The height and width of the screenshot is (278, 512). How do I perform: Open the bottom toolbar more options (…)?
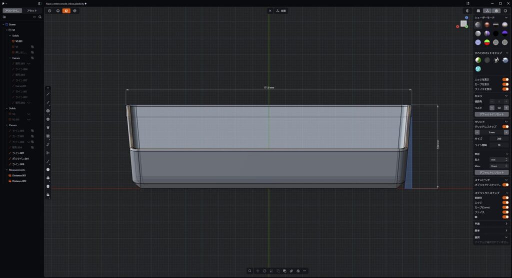(x=304, y=271)
